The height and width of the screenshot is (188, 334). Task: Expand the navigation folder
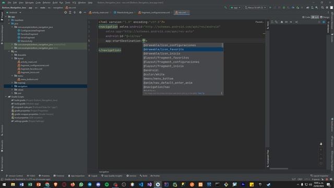(13, 86)
